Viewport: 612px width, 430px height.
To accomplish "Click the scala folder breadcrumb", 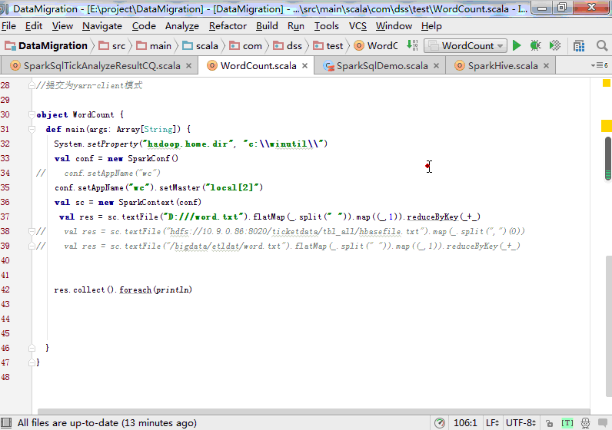I will coord(200,46).
